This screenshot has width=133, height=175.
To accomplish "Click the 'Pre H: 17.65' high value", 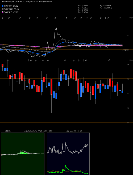I will pyautogui.click(x=83, y=8).
